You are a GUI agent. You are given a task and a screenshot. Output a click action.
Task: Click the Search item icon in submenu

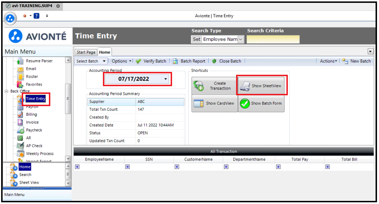click(14, 175)
